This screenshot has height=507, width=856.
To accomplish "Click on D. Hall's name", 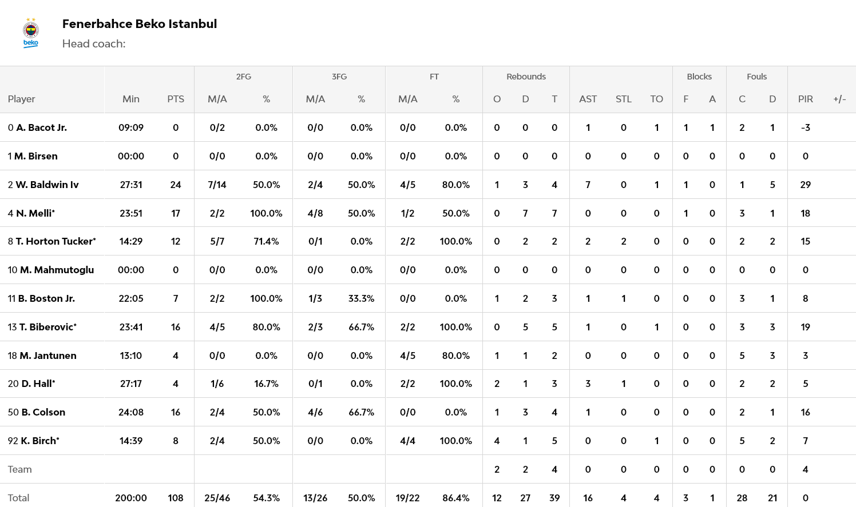I will click(x=38, y=384).
